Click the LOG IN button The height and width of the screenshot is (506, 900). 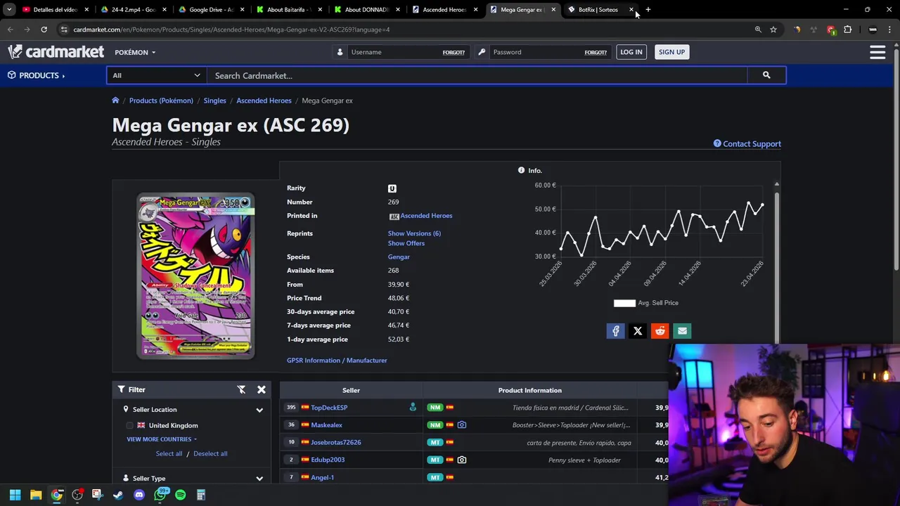(631, 52)
